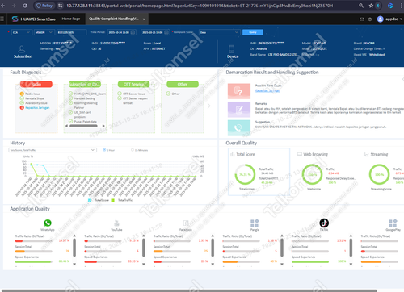Select the Quality Complaint Handling tab
Image resolution: width=404 pixels, height=292 pixels.
pos(116,19)
